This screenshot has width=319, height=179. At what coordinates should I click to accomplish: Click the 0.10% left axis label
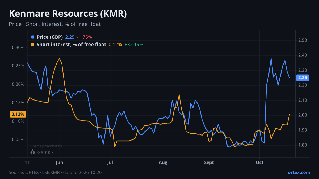tap(18, 121)
